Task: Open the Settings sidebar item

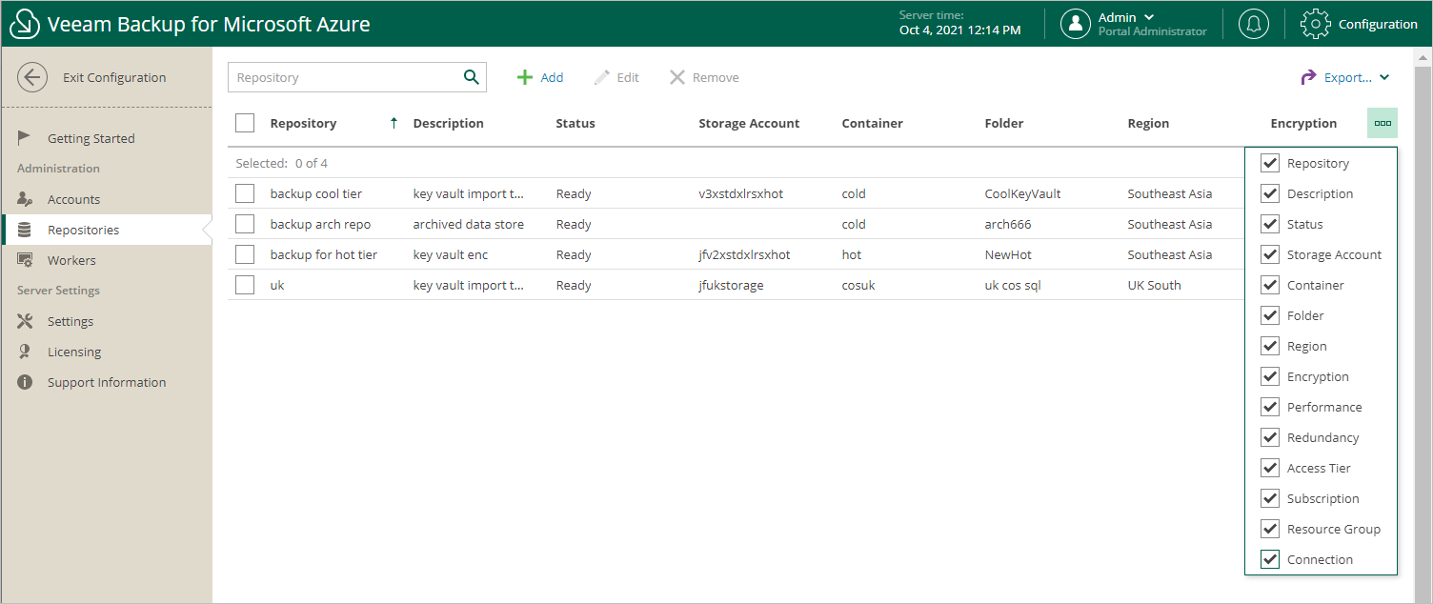Action: tap(107, 321)
